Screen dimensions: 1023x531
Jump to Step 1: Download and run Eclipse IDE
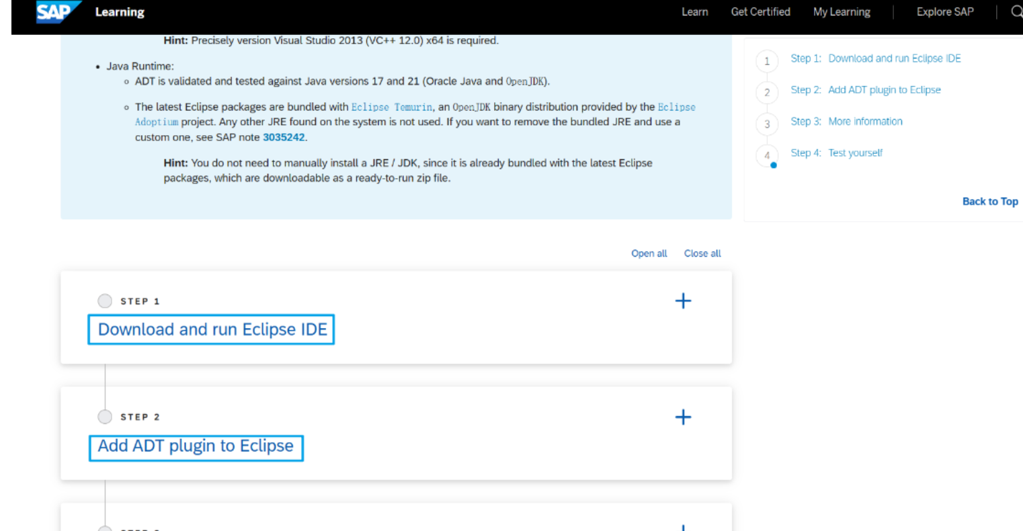[876, 58]
